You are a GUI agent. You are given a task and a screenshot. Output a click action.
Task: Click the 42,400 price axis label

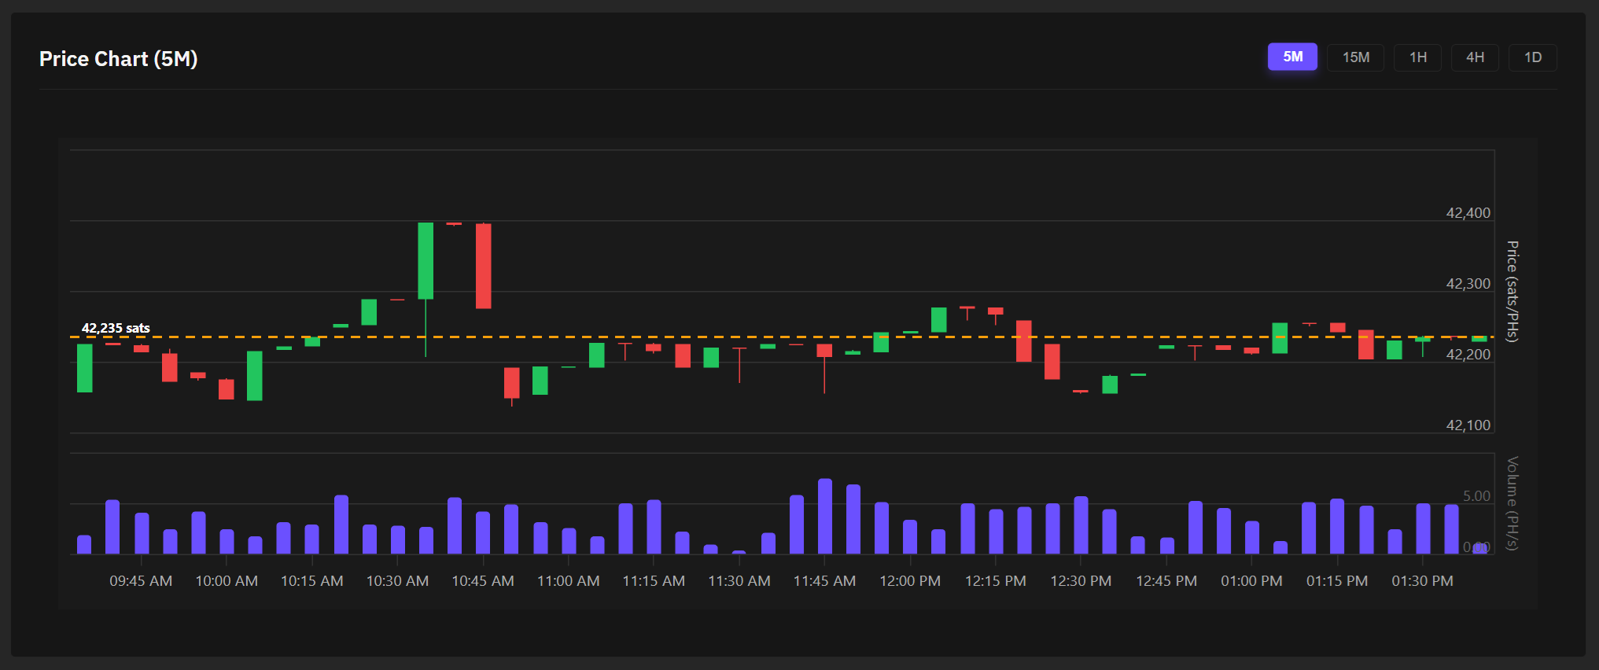[x=1468, y=213]
